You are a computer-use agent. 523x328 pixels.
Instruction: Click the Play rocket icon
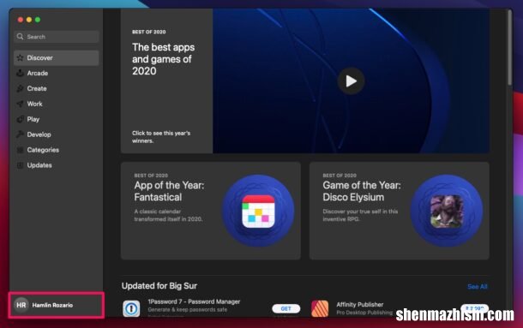20,119
